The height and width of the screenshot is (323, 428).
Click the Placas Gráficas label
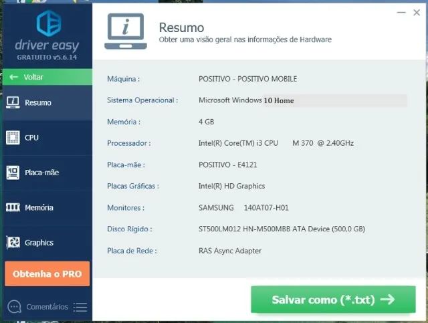(133, 186)
